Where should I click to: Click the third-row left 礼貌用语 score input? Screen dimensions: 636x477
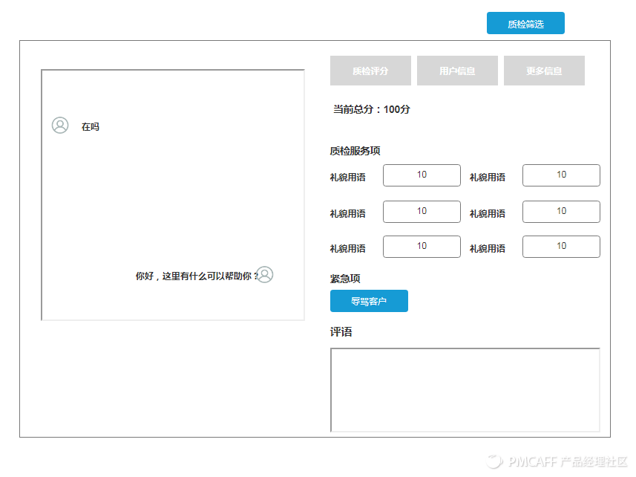pyautogui.click(x=422, y=247)
